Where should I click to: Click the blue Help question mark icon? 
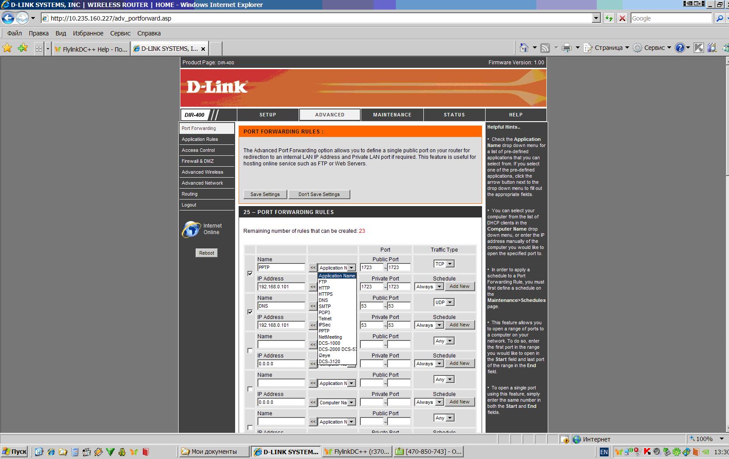pos(680,48)
